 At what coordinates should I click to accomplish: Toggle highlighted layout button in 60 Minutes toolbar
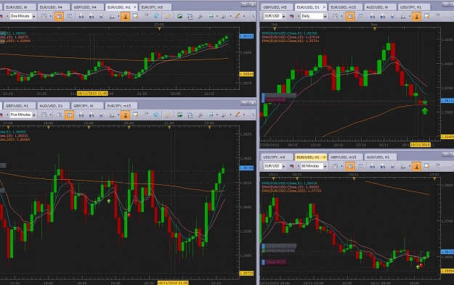tap(350, 166)
